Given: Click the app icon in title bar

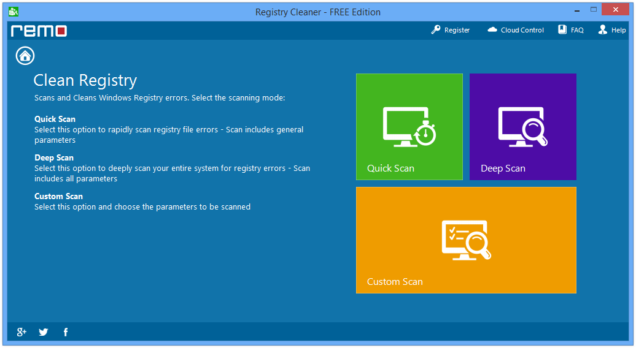Looking at the screenshot, I should (x=14, y=11).
